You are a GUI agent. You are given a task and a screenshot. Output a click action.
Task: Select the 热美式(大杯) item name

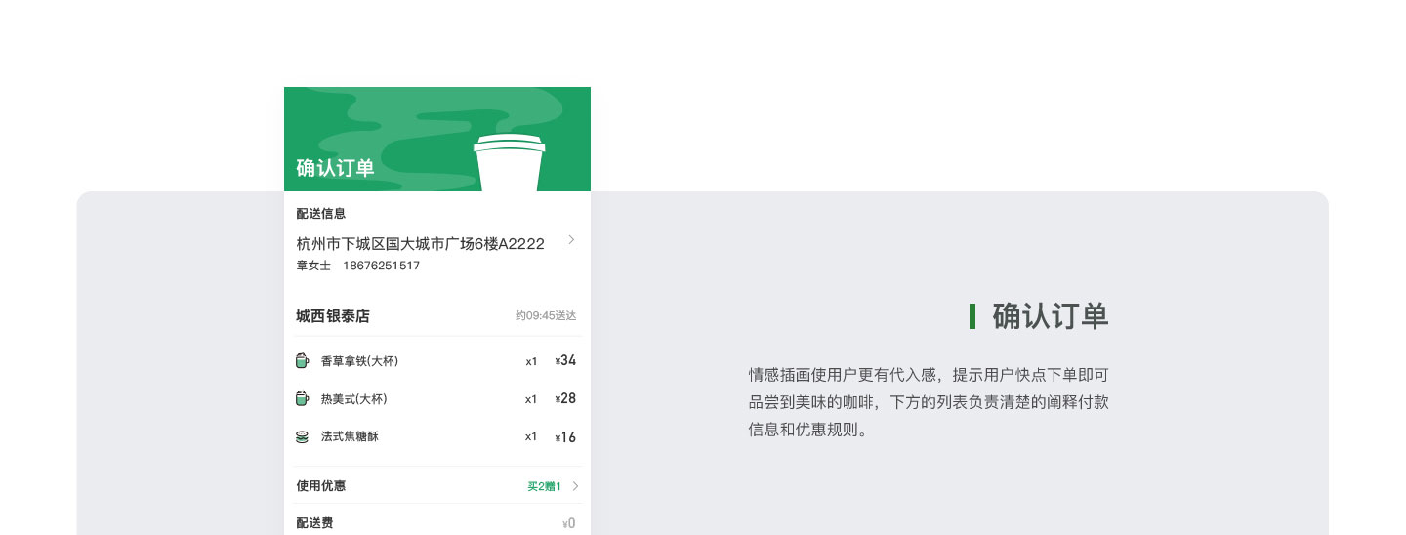coord(353,399)
